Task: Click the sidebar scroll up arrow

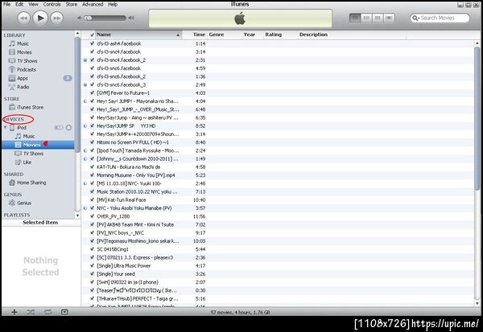Action: click(77, 33)
